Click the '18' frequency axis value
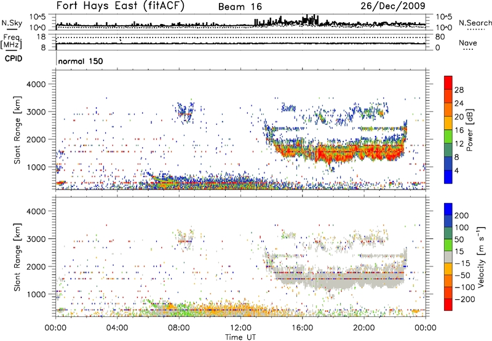This screenshot has width=492, height=341. [x=41, y=37]
